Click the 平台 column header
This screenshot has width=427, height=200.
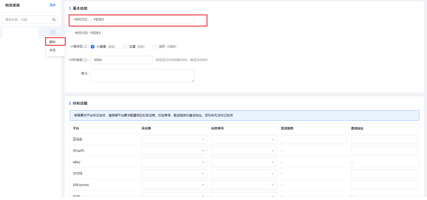(76, 128)
